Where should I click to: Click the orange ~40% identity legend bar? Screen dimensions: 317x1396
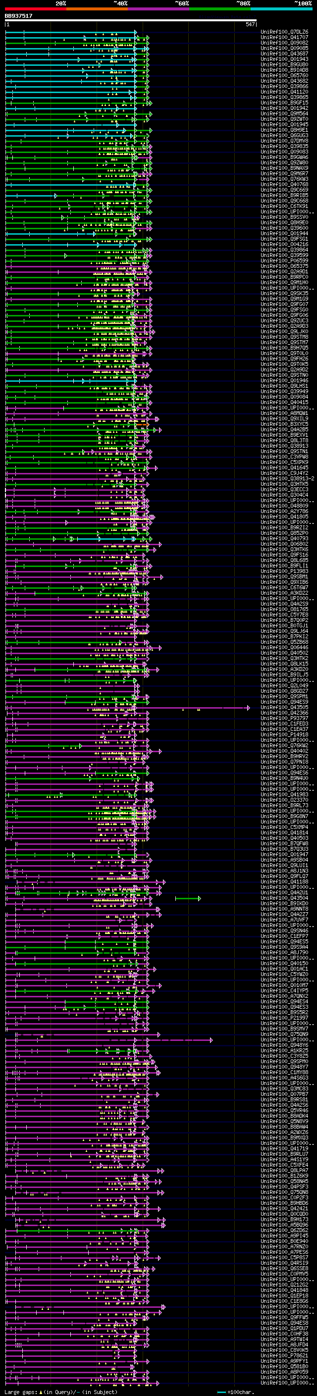click(x=97, y=9)
